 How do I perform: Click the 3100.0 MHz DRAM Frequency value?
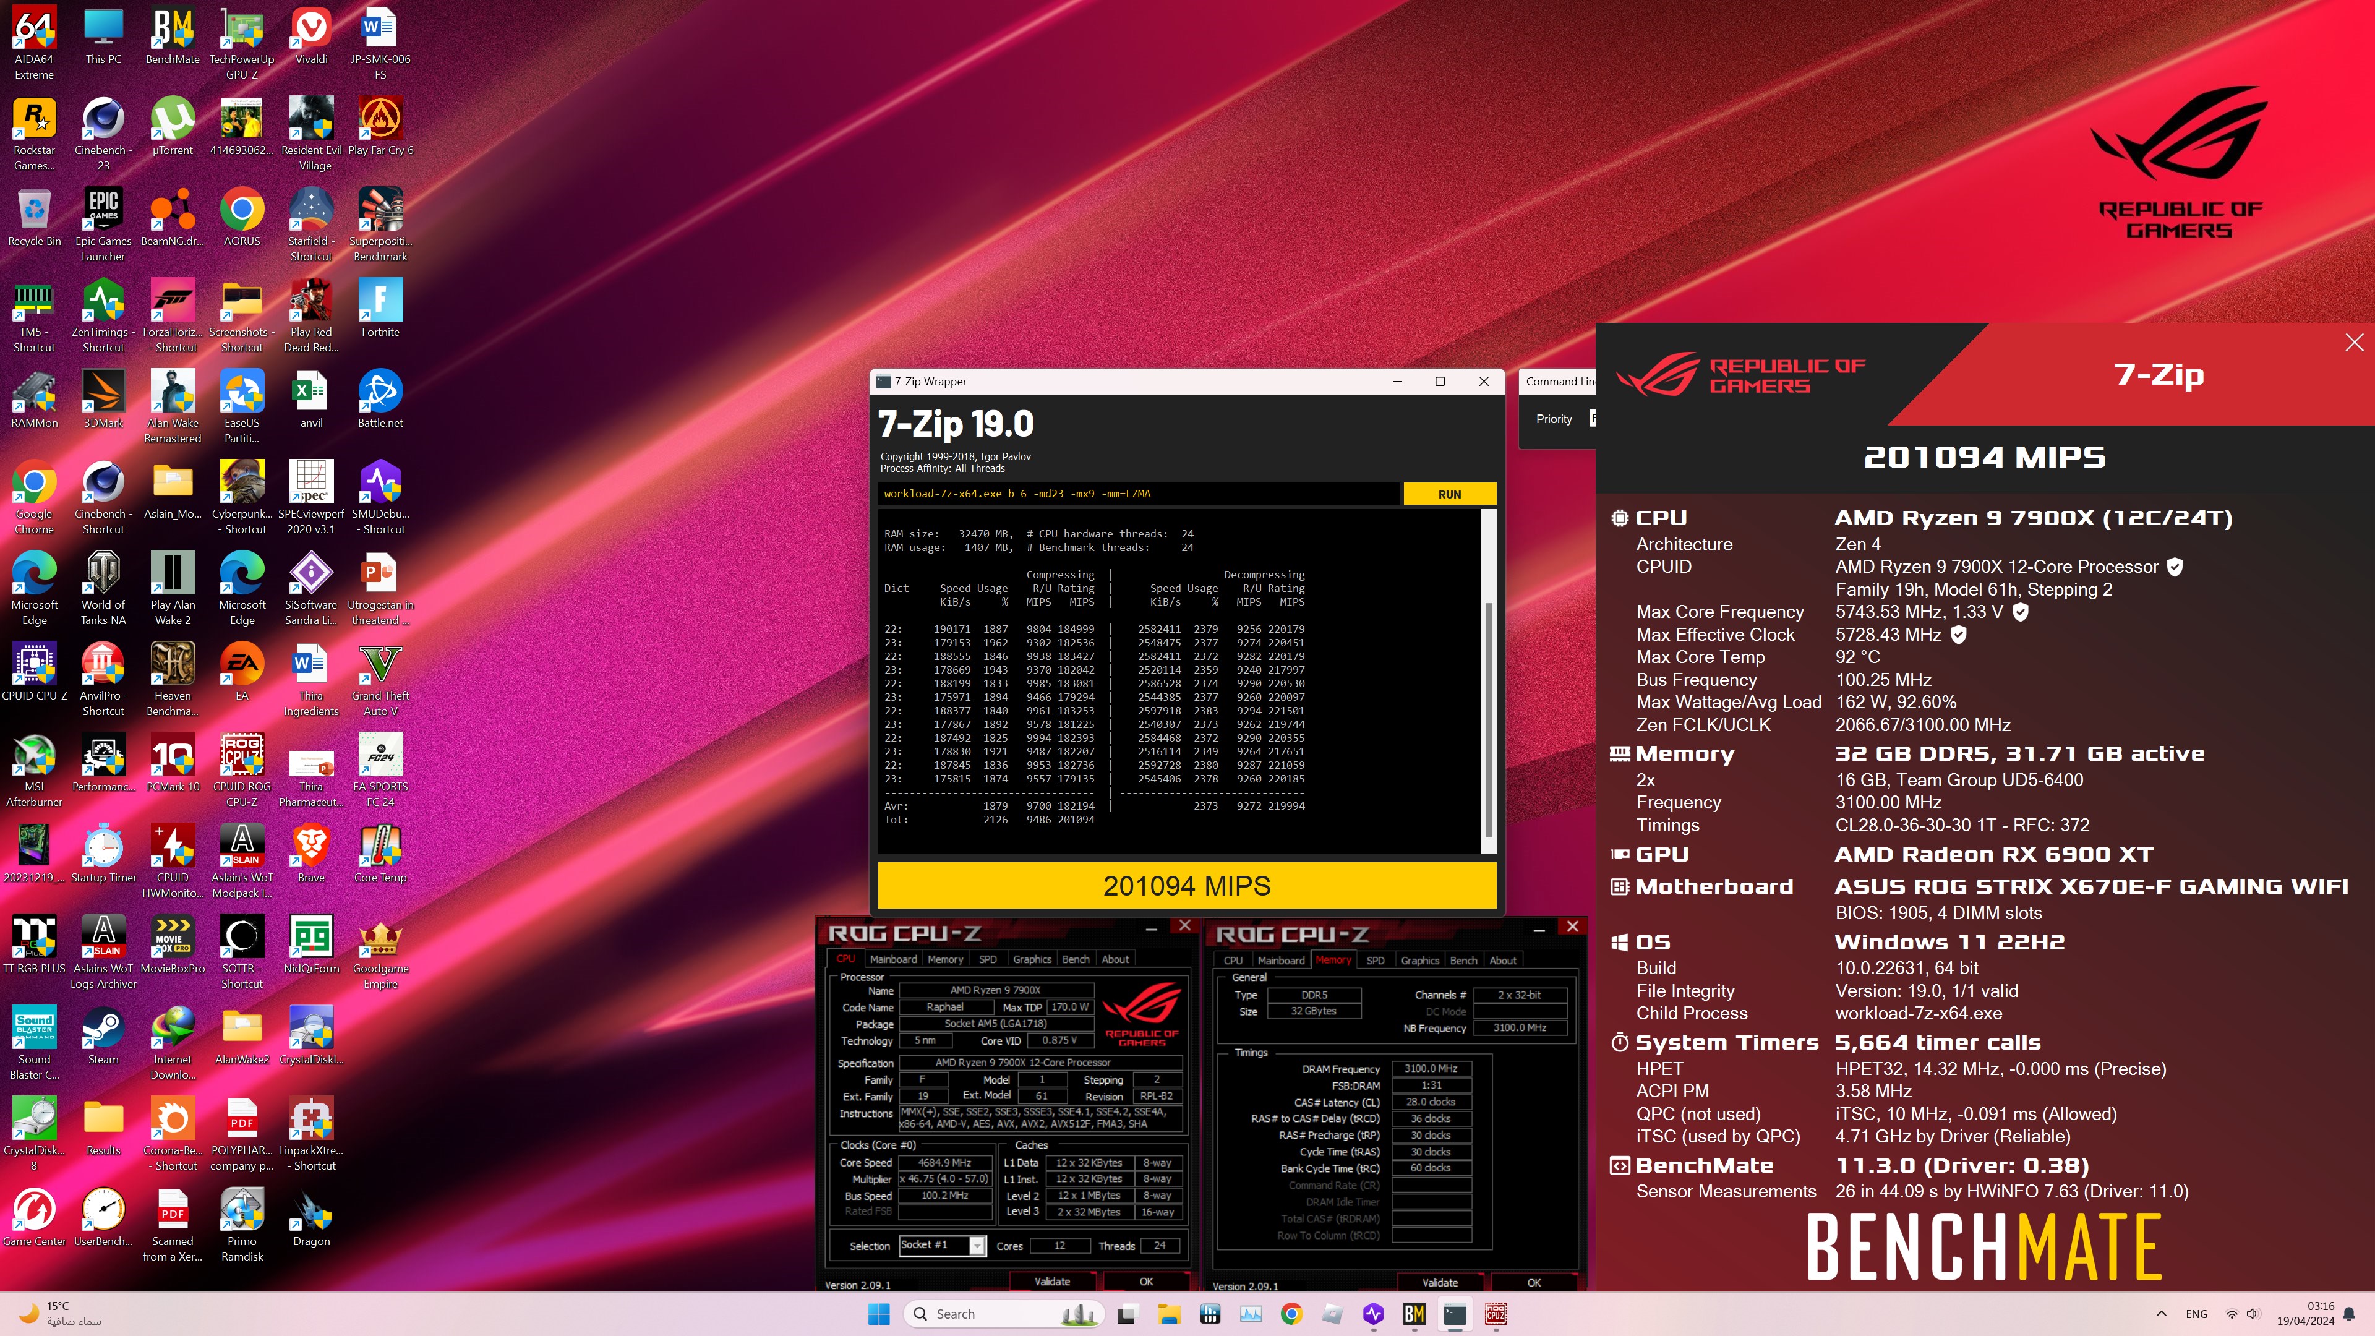(x=1431, y=1069)
